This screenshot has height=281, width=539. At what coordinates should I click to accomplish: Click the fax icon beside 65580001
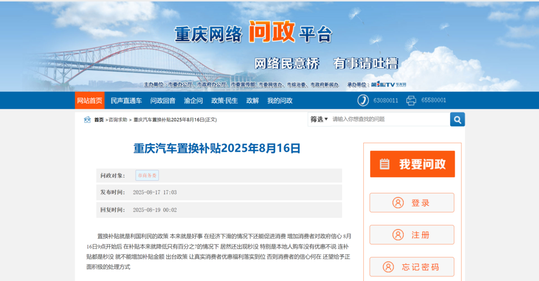pos(411,100)
